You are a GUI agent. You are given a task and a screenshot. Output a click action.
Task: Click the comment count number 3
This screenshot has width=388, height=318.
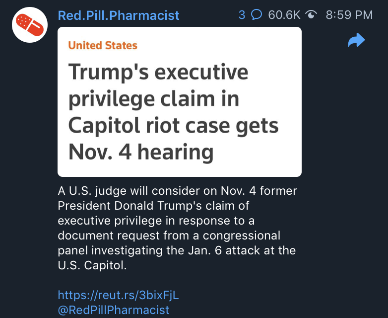(x=242, y=15)
